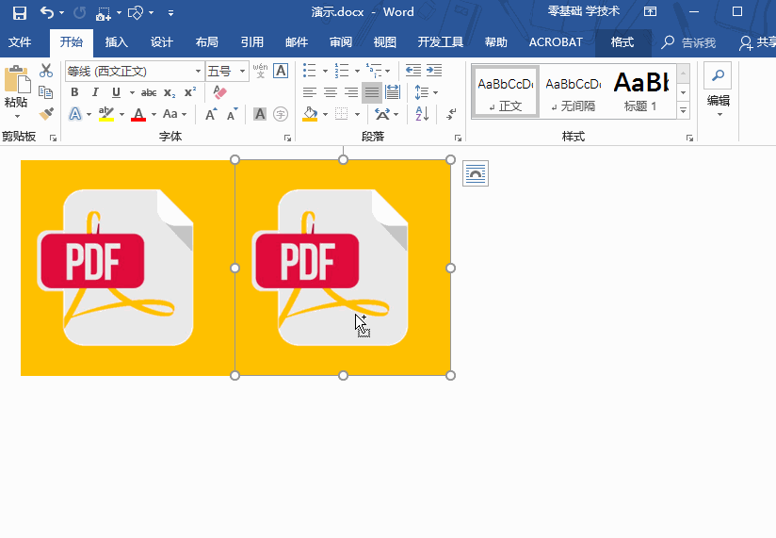Open the 文件 (File) tab
Image resolution: width=776 pixels, height=538 pixels.
(x=20, y=42)
